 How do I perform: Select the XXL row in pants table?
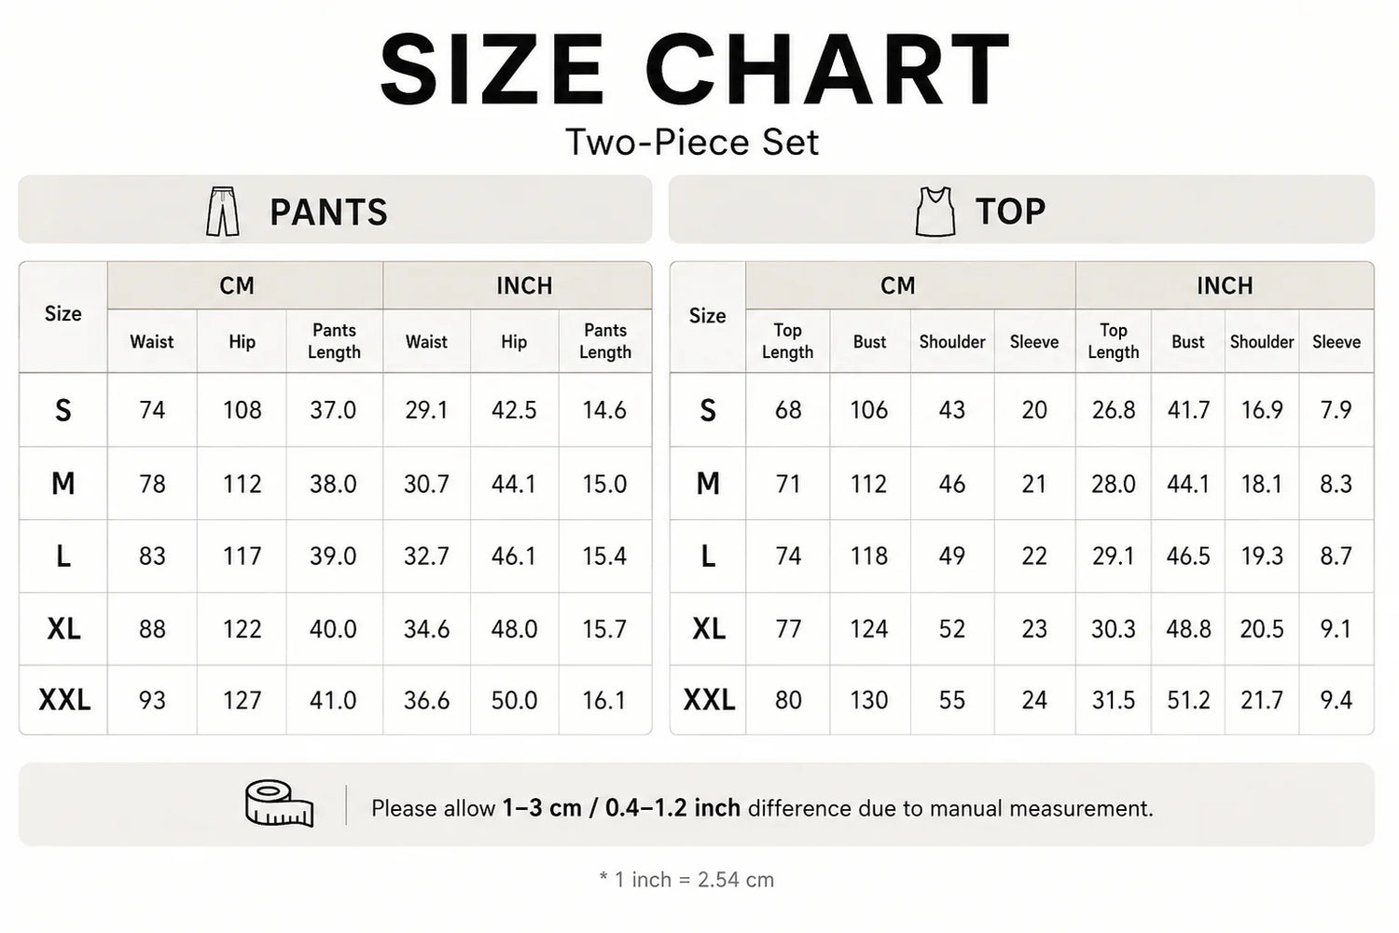(x=335, y=700)
